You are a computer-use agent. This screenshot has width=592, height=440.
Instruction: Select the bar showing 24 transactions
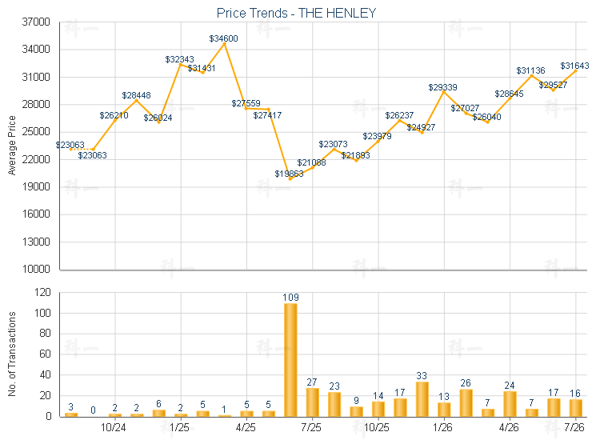coord(510,404)
